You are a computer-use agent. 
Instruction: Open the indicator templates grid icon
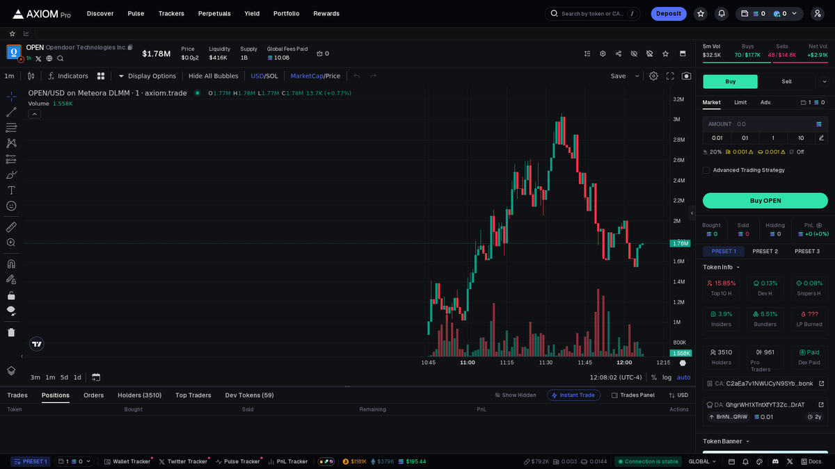(101, 76)
